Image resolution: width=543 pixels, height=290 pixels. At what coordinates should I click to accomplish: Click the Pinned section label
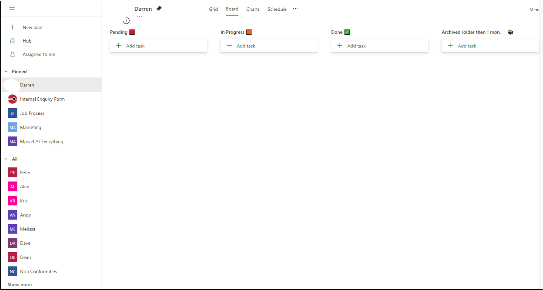(19, 71)
